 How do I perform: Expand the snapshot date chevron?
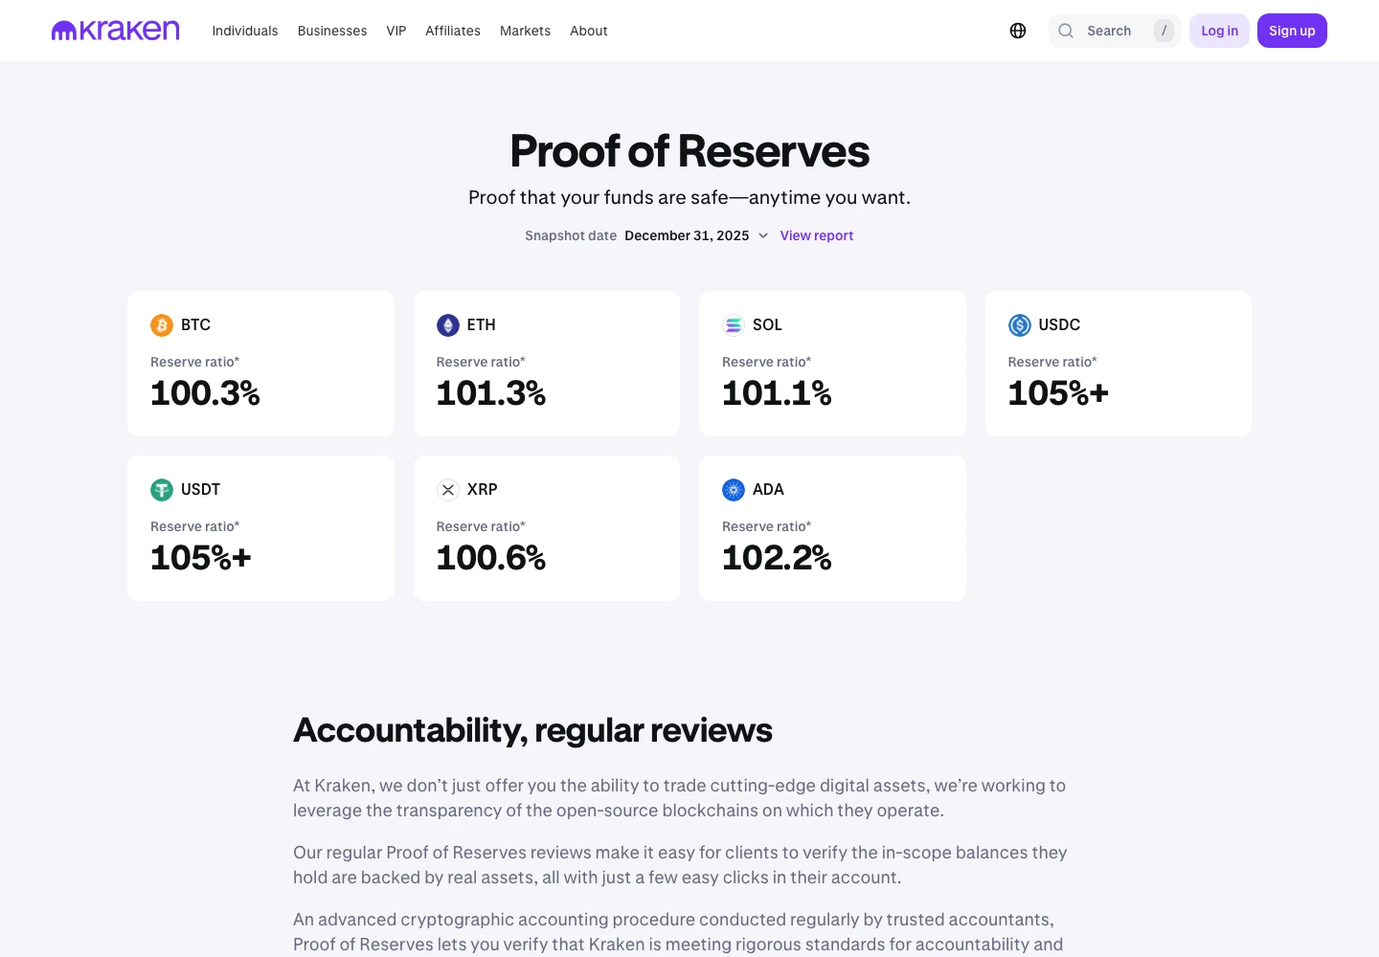(x=763, y=235)
